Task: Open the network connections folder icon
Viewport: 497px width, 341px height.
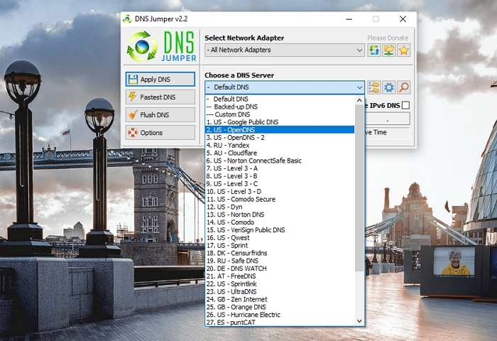Action: click(389, 50)
